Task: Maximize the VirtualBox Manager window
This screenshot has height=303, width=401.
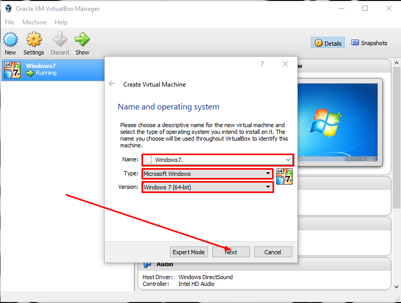Action: click(x=365, y=8)
